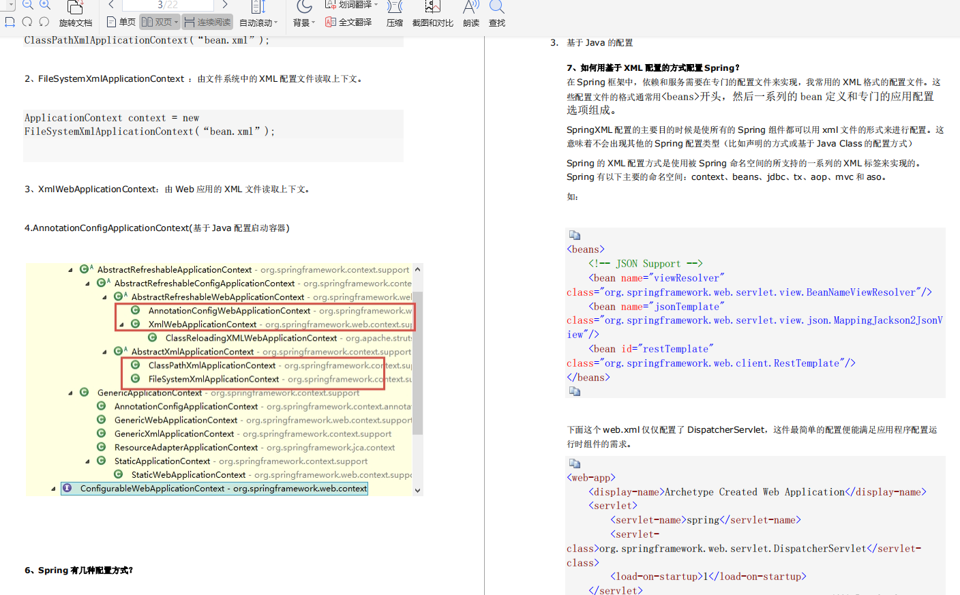This screenshot has height=595, width=960.
Task: Click 全文翻译 full text translation
Action: coord(348,22)
